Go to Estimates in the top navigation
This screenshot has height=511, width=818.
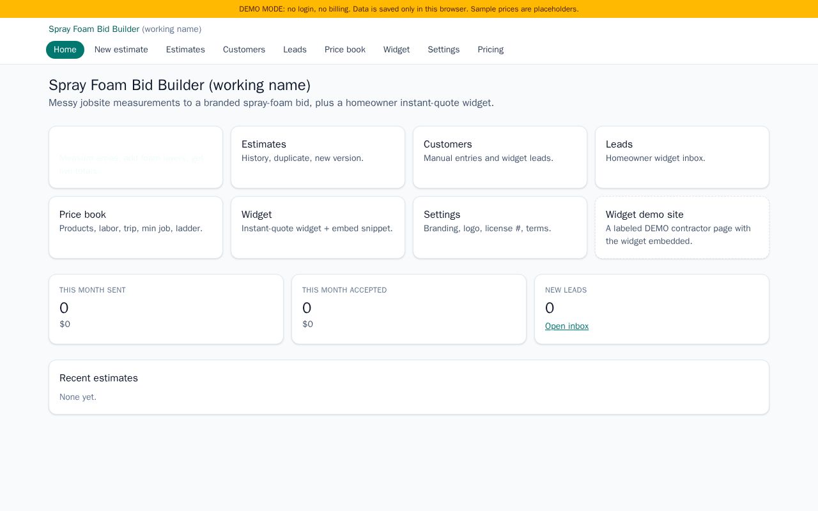click(x=185, y=50)
